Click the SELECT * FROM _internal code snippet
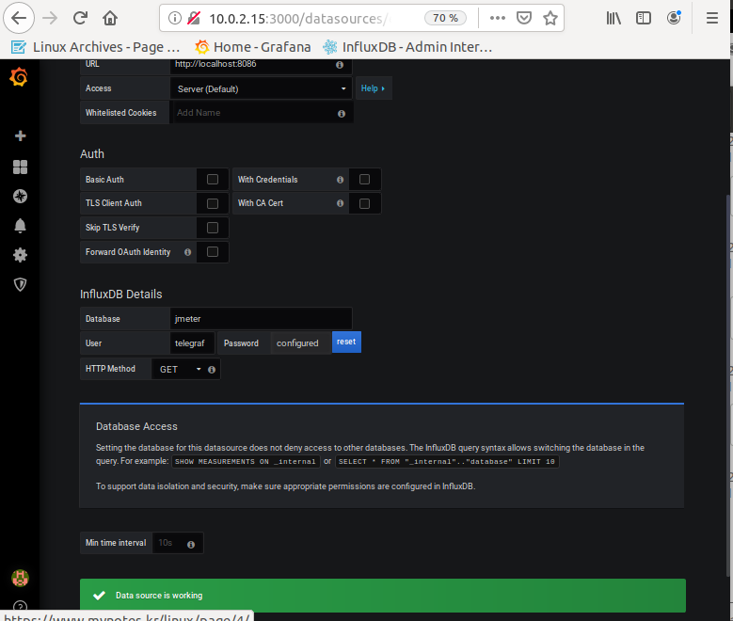The image size is (733, 621). pyautogui.click(x=446, y=462)
